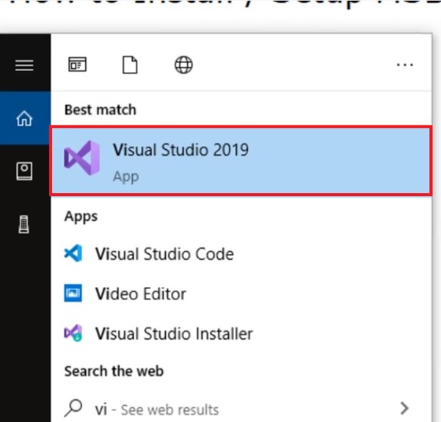The width and height of the screenshot is (441, 422).
Task: Click the Apps section header
Action: tap(81, 217)
